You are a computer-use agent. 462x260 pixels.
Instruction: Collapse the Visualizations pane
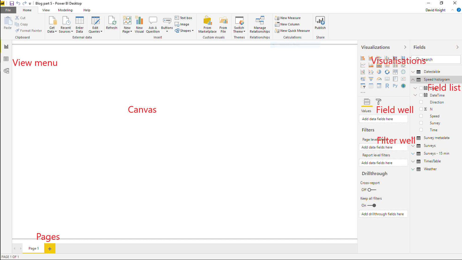point(405,47)
